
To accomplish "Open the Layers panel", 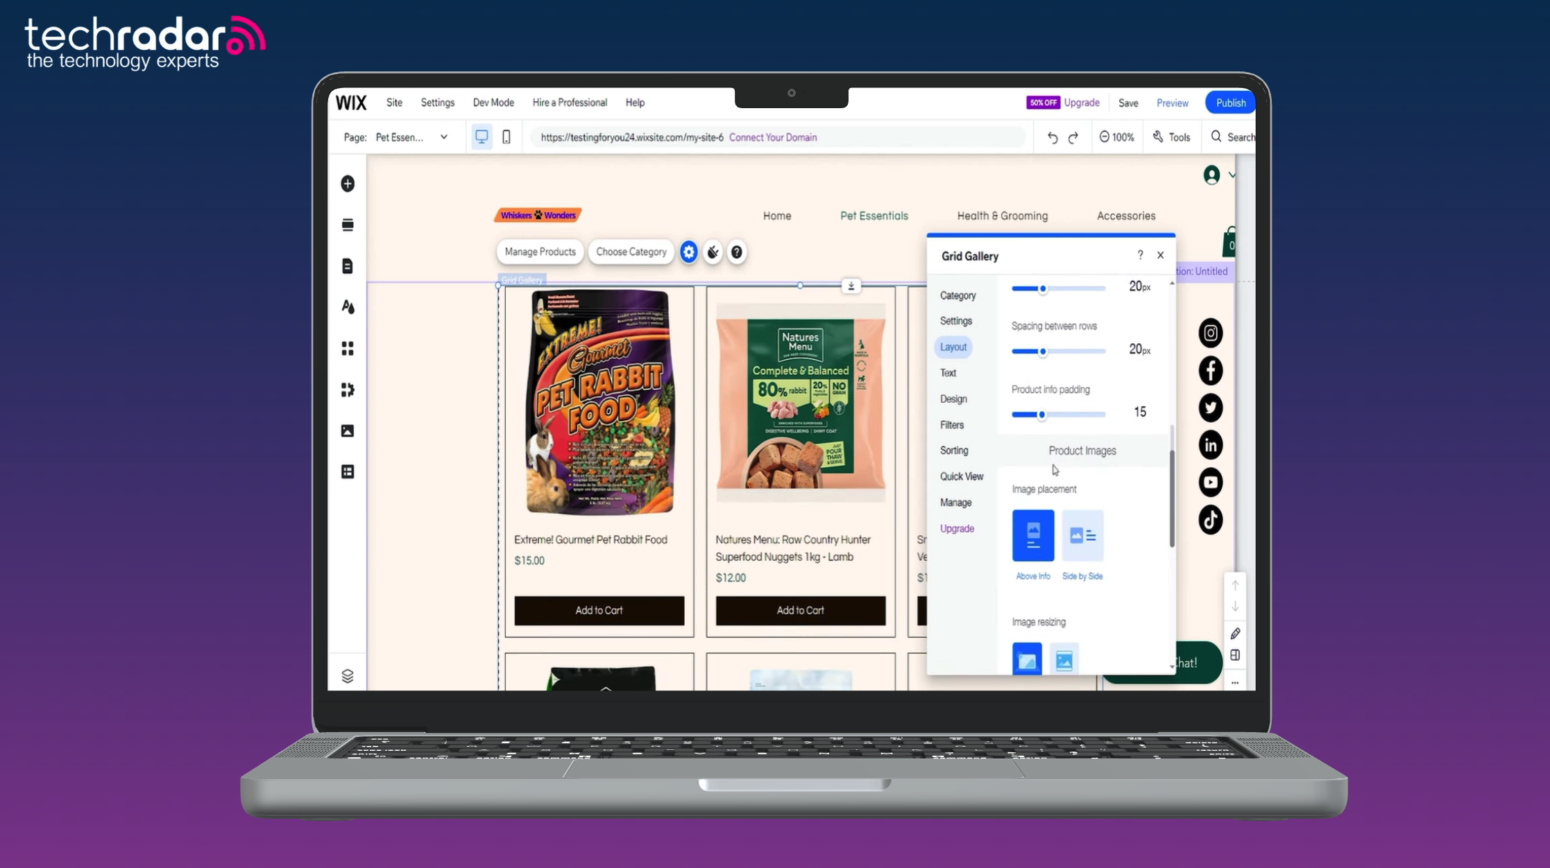I will click(x=348, y=675).
